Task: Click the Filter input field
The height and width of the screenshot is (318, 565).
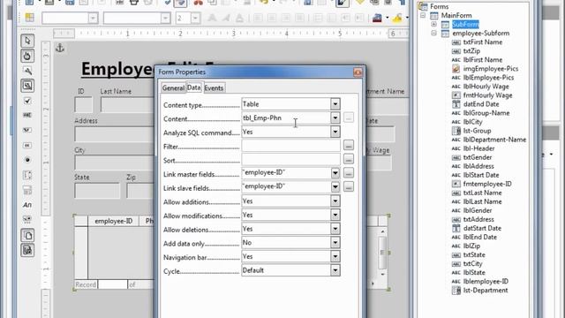Action: (290, 146)
